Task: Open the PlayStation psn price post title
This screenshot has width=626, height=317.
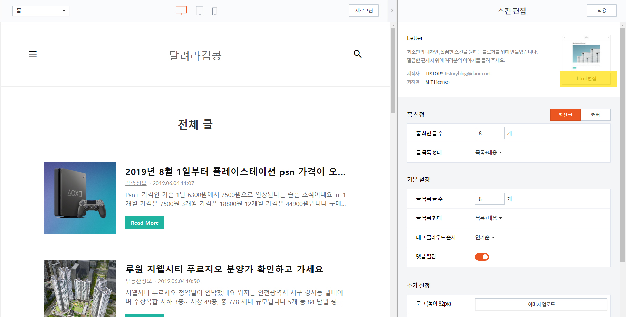Action: click(x=235, y=172)
